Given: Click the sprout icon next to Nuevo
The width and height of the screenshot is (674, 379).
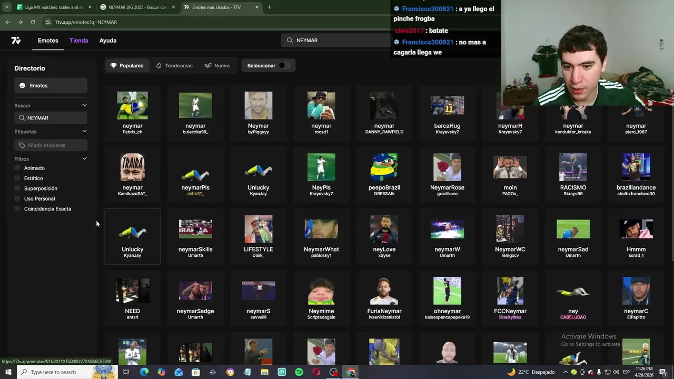Looking at the screenshot, I should tap(208, 66).
